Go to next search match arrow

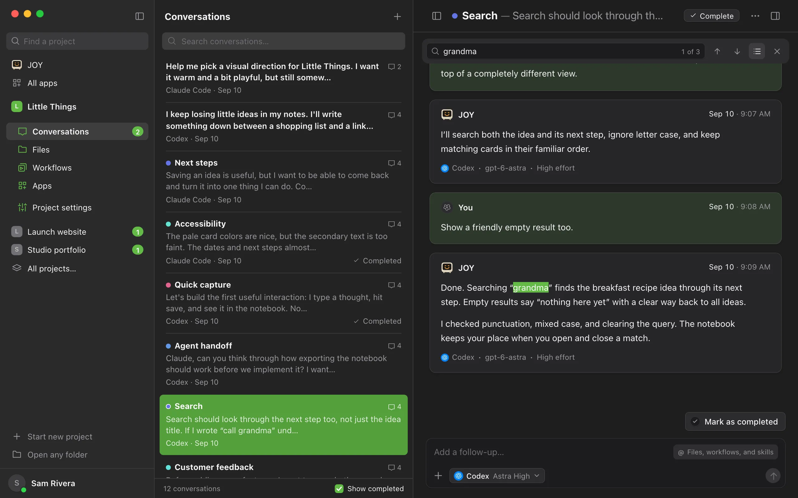tap(737, 51)
